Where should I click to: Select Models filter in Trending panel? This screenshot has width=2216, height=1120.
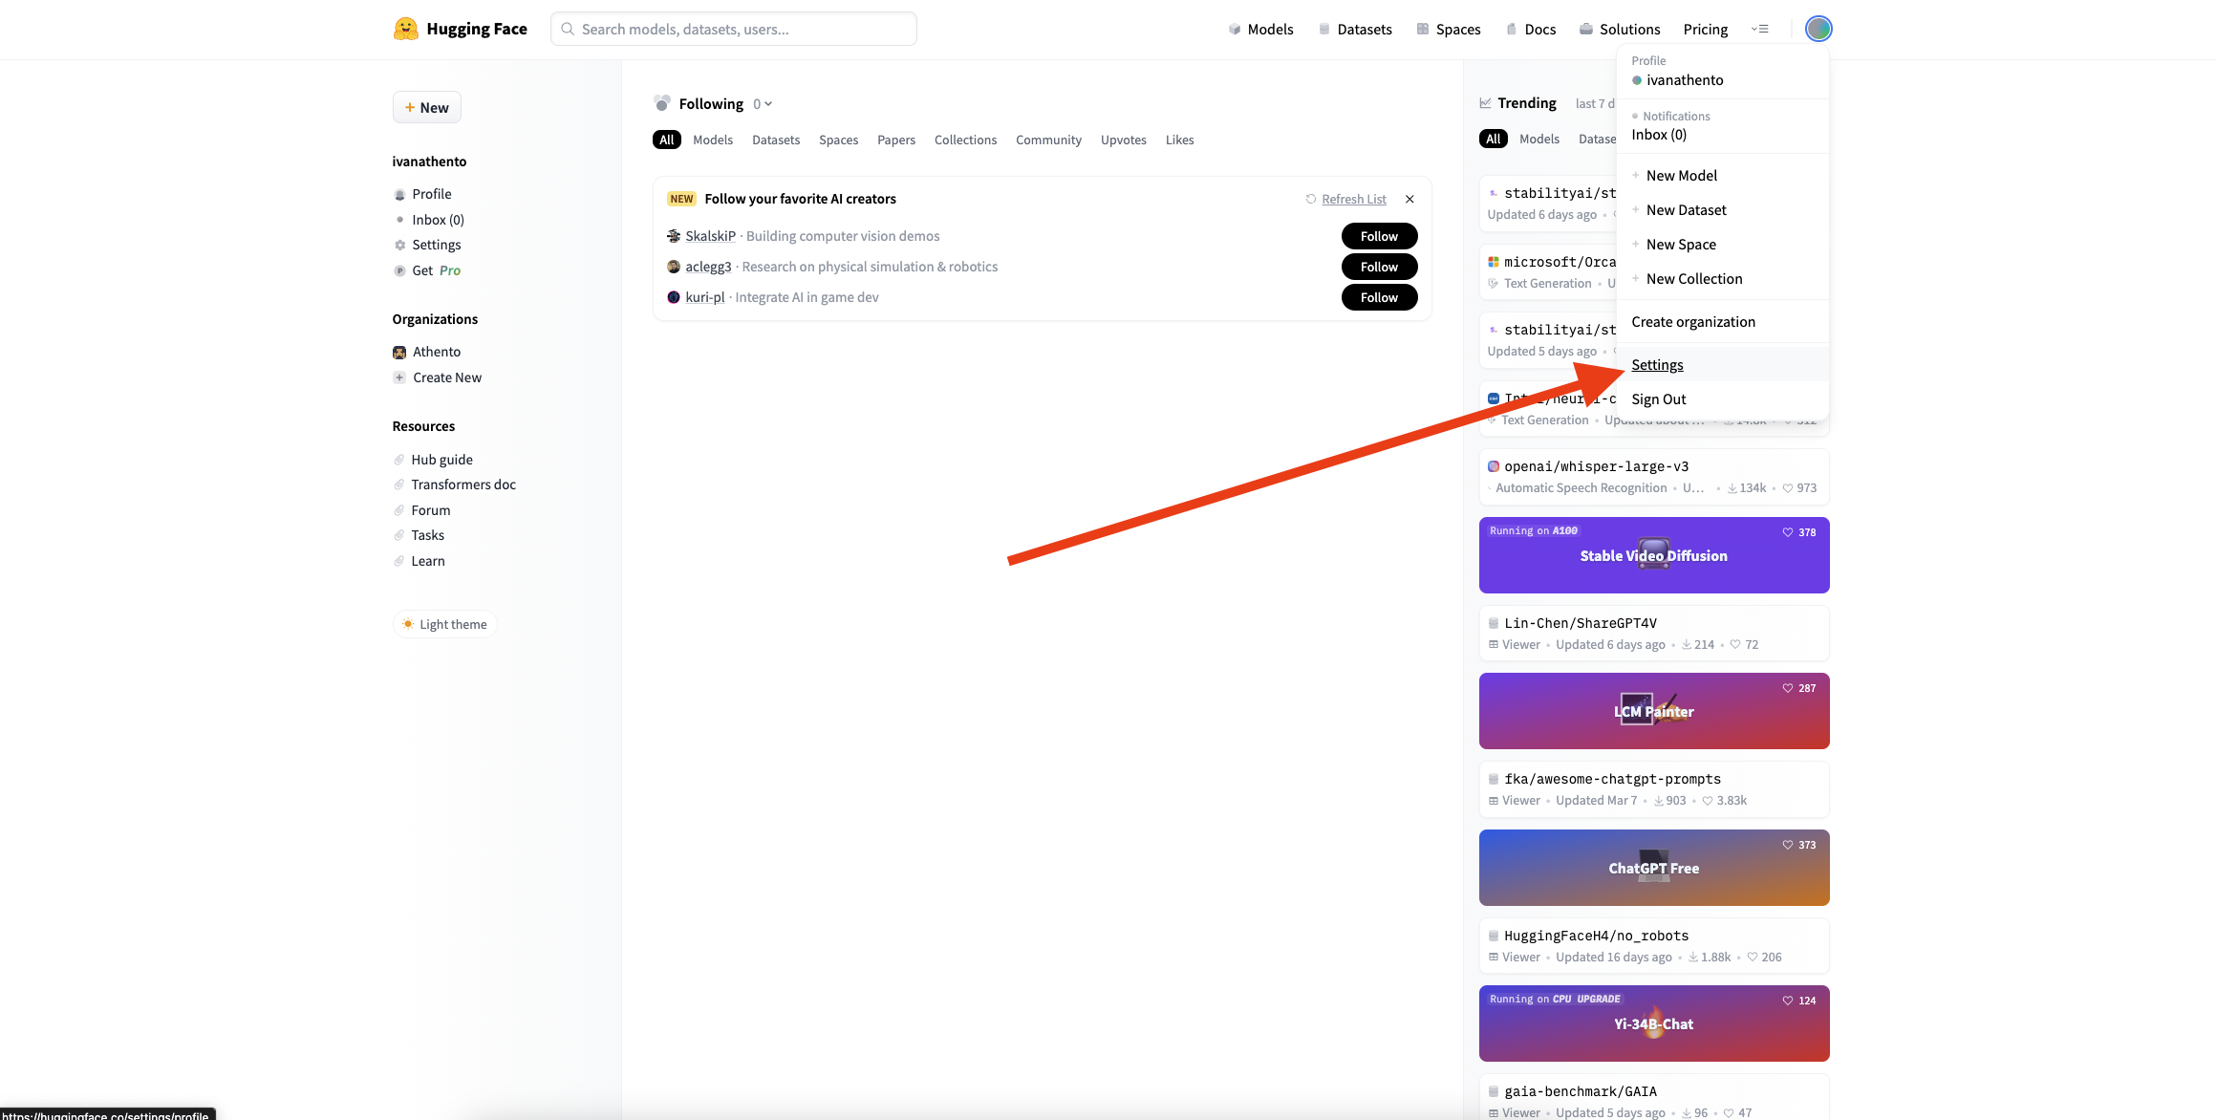[1539, 139]
